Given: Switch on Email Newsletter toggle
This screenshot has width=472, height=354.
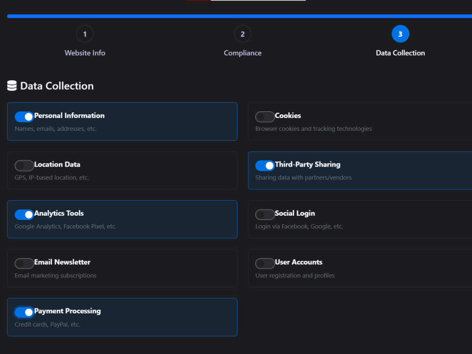Looking at the screenshot, I should pyautogui.click(x=24, y=263).
